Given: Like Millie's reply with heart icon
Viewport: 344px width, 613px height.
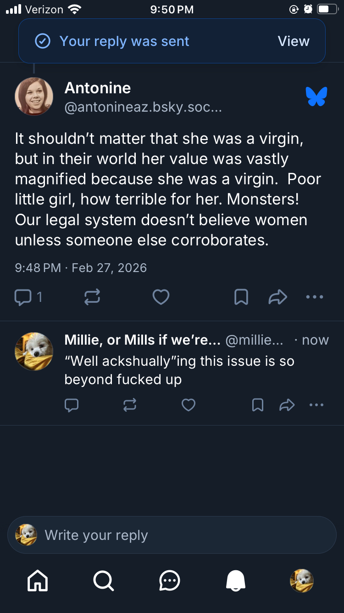Looking at the screenshot, I should [x=189, y=405].
